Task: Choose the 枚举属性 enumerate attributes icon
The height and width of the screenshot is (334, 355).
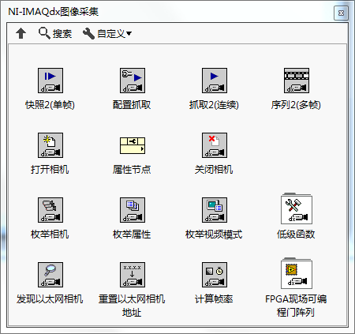Action: (133, 210)
